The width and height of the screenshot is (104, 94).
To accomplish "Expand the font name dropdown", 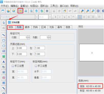I will (37, 17).
